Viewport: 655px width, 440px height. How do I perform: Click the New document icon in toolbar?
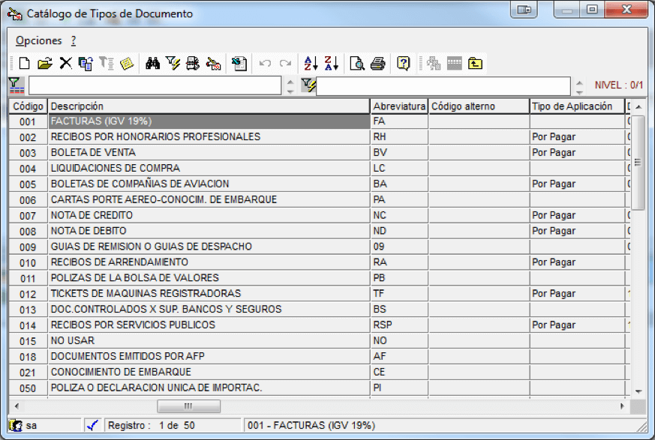pos(25,64)
